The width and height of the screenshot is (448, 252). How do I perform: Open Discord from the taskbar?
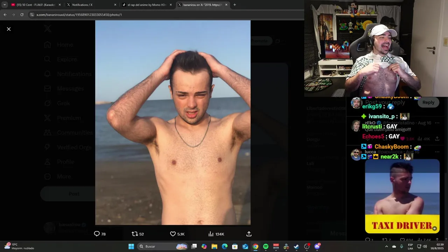pyautogui.click(x=317, y=246)
